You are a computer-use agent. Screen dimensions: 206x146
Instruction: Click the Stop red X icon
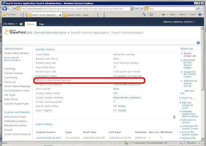coord(142,9)
